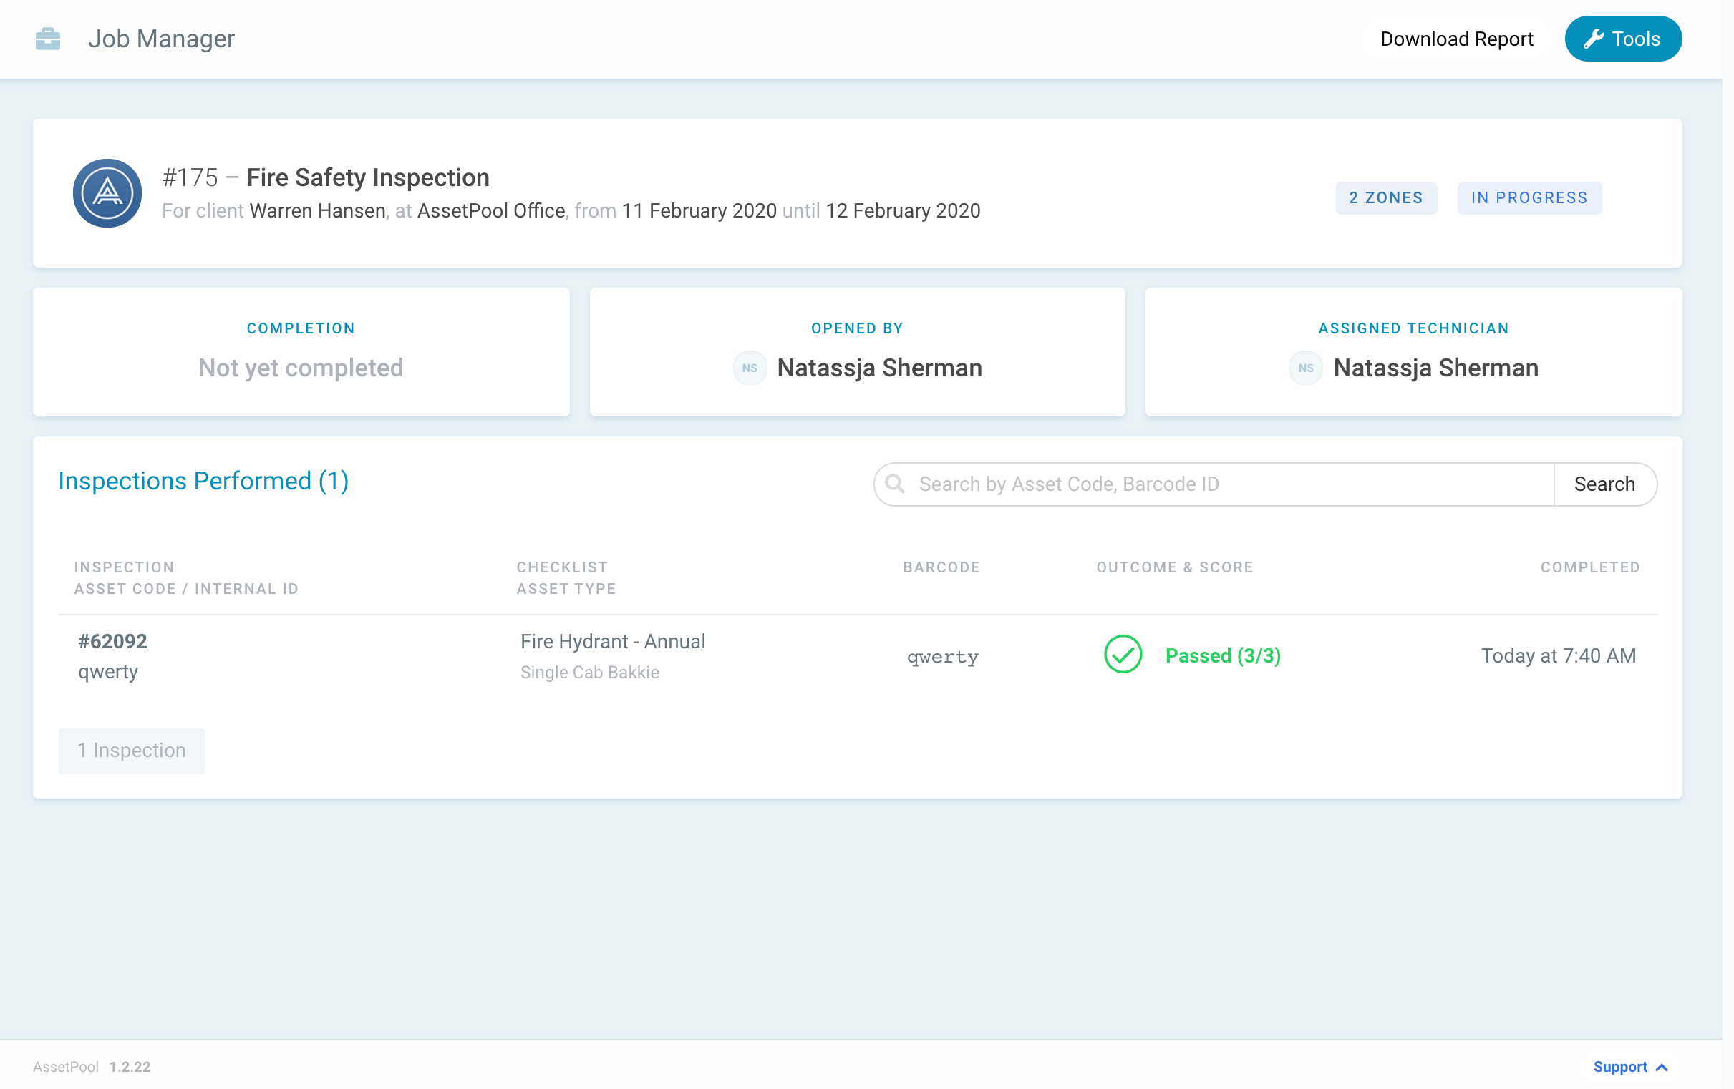The image size is (1734, 1089).
Task: Click the Inspections Performed (1) heading
Action: [203, 480]
